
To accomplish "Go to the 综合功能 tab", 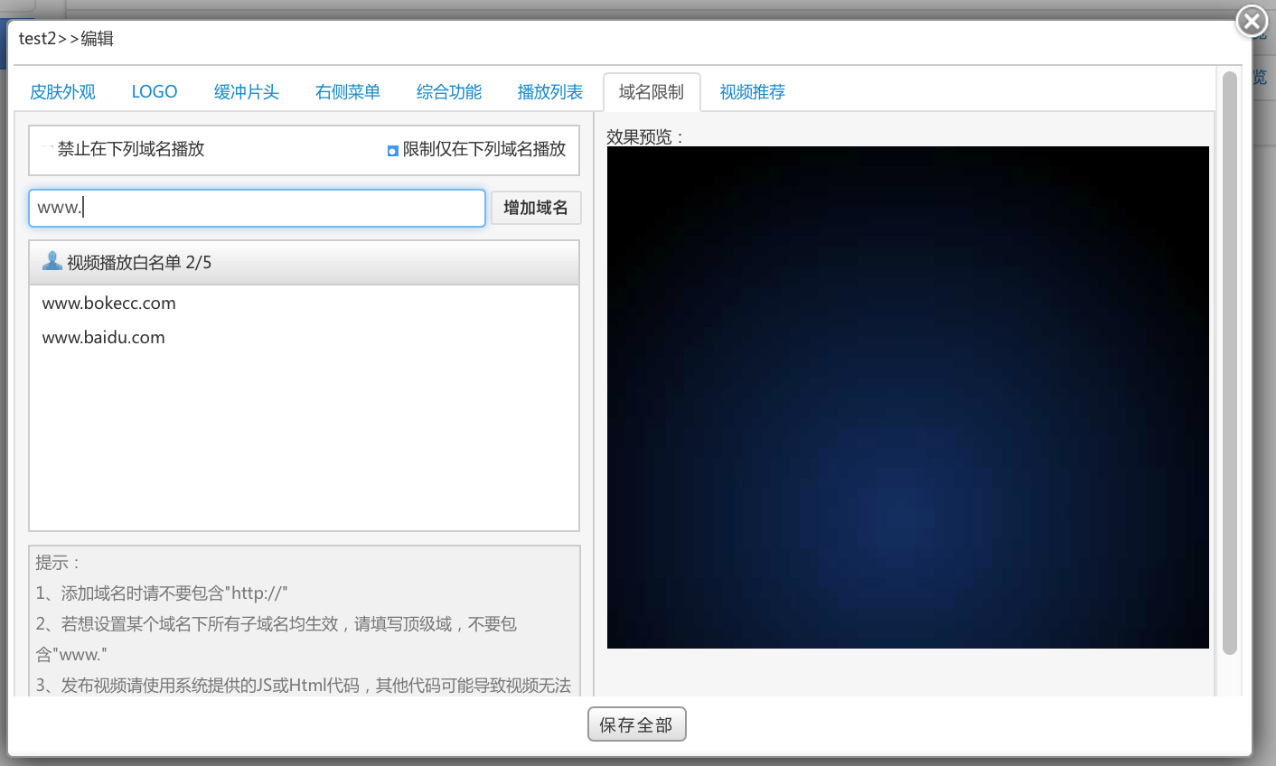I will tap(449, 92).
